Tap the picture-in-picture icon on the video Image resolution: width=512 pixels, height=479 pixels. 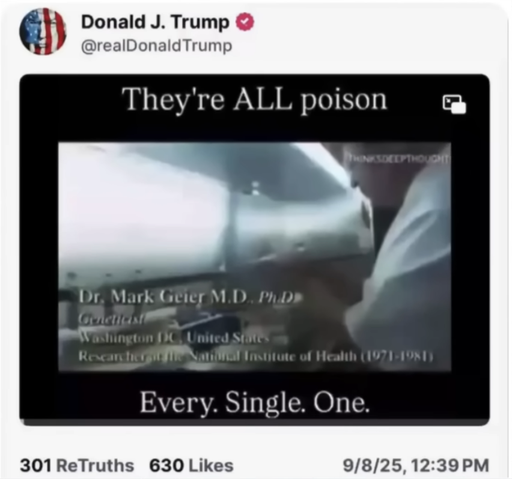tap(454, 104)
